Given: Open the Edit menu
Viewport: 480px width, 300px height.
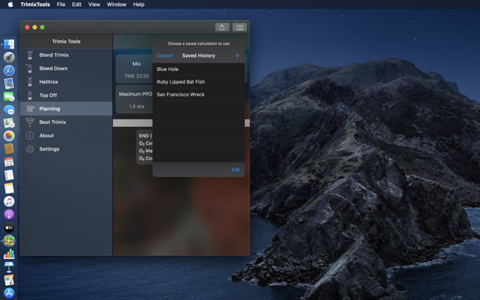Looking at the screenshot, I should pyautogui.click(x=77, y=4).
